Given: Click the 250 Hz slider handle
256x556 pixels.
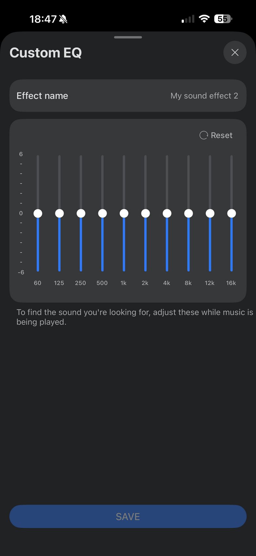Looking at the screenshot, I should 81,213.
